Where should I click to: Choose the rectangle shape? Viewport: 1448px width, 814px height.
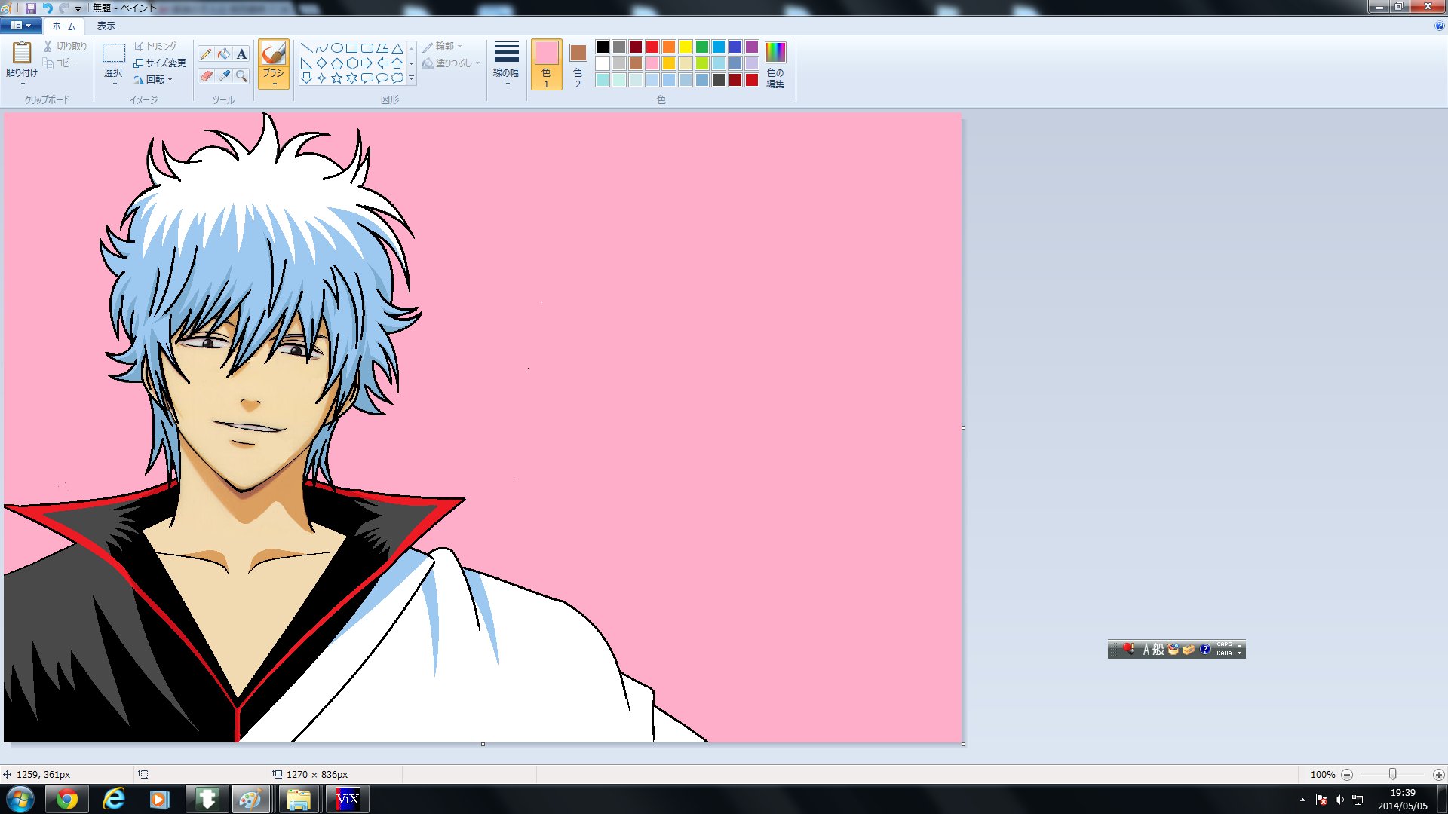352,47
